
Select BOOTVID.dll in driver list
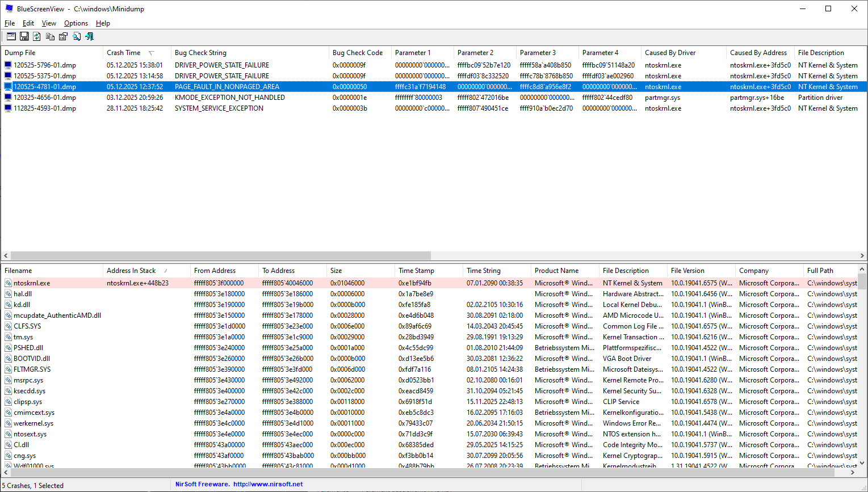pos(32,359)
